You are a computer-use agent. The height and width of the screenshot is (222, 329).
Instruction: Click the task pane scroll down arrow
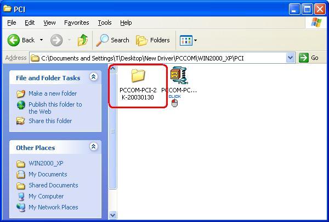coord(112,215)
